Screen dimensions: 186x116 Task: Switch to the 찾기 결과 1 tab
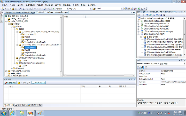coord(21,105)
